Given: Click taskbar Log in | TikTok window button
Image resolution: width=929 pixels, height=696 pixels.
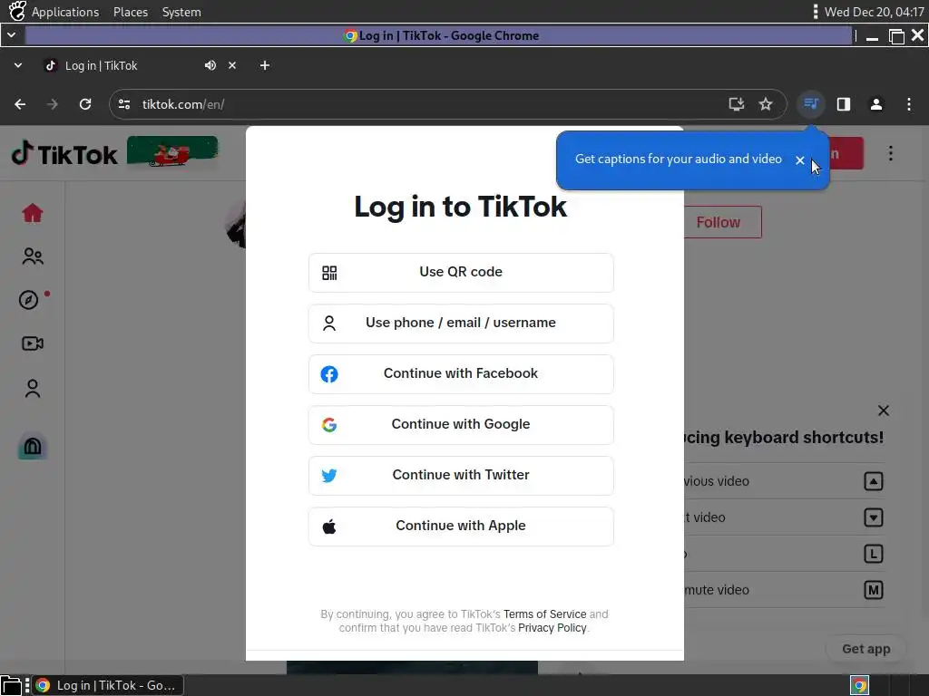Looking at the screenshot, I should click(x=107, y=685).
